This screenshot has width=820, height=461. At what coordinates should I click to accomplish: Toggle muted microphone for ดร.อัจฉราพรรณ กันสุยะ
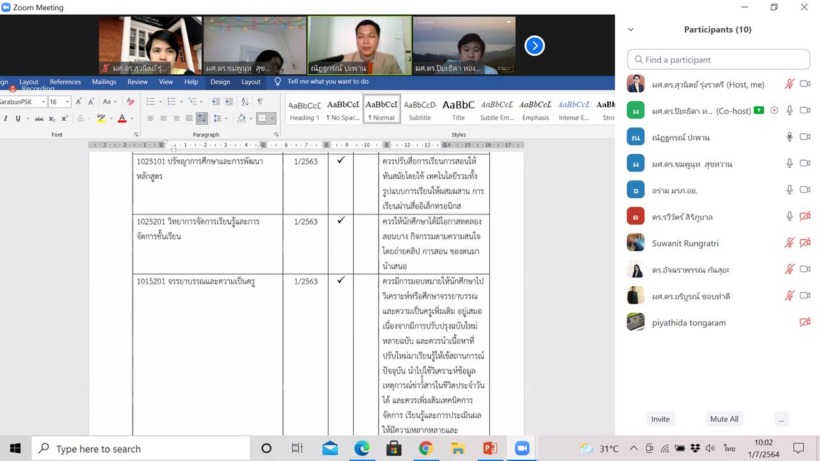point(790,270)
